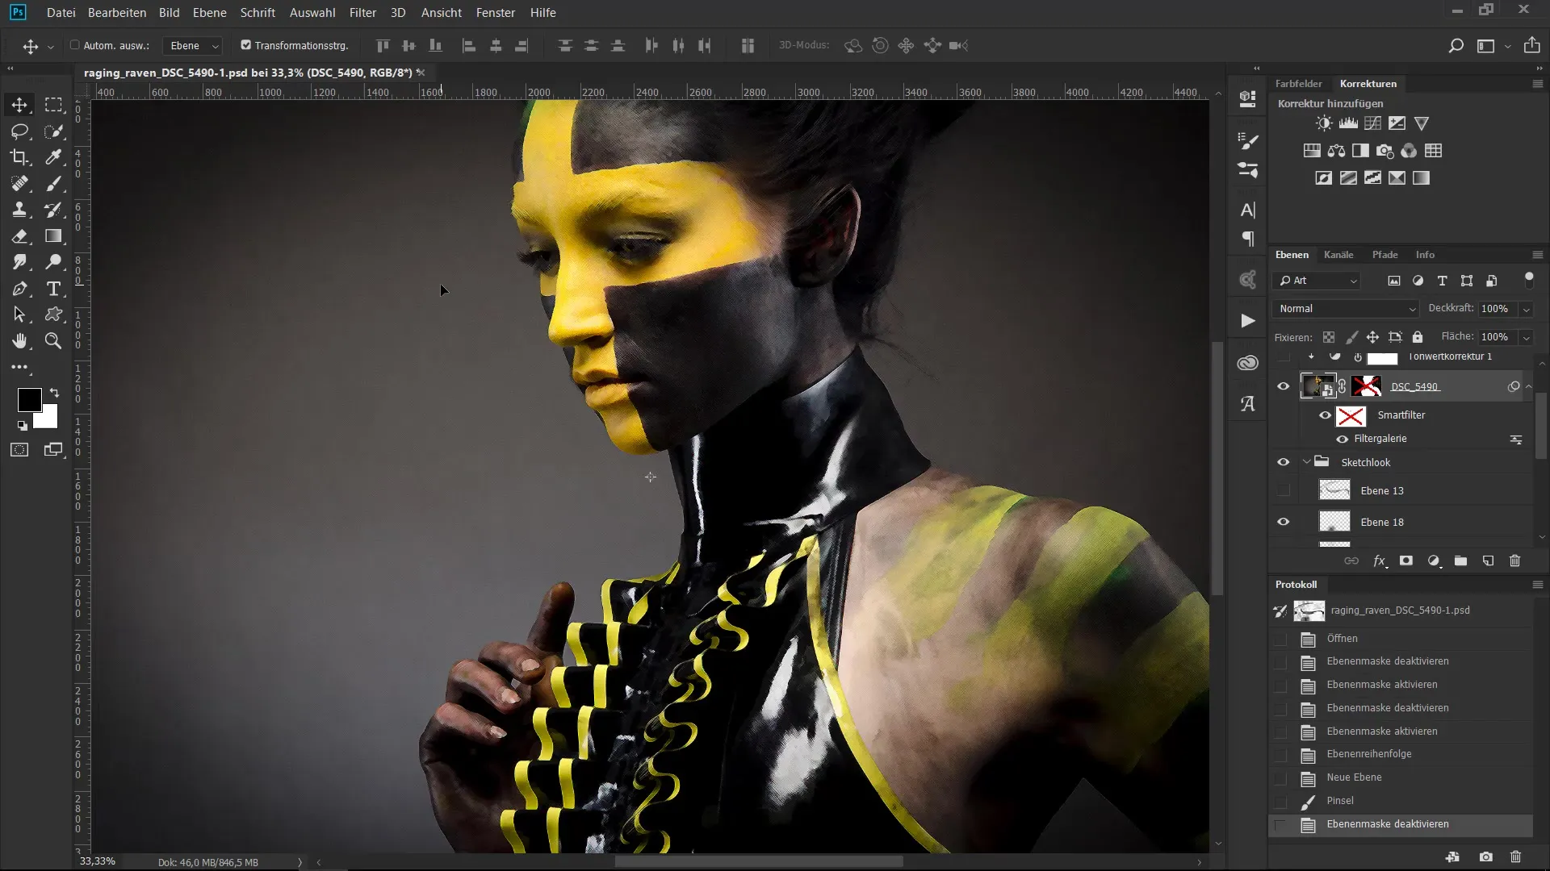Select the Crop tool
The height and width of the screenshot is (871, 1550).
tap(19, 157)
